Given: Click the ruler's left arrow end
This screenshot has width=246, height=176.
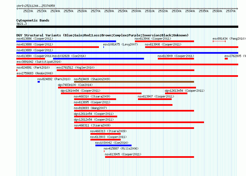Looking at the screenshot, I should pos(17,9).
